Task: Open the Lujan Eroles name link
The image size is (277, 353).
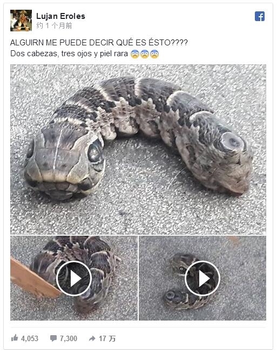Action: tap(60, 16)
